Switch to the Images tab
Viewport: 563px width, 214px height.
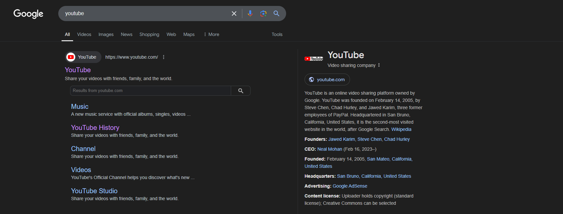(x=106, y=34)
